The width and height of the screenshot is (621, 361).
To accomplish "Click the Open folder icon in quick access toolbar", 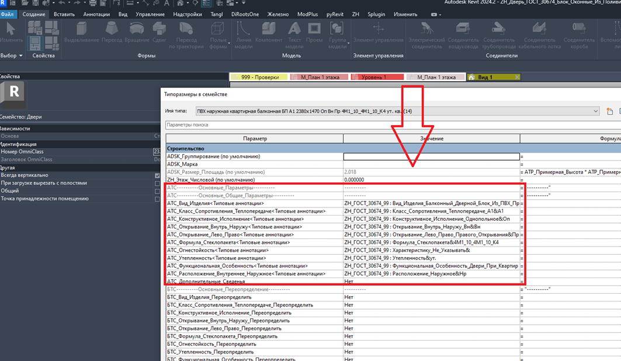I will click(25, 3).
